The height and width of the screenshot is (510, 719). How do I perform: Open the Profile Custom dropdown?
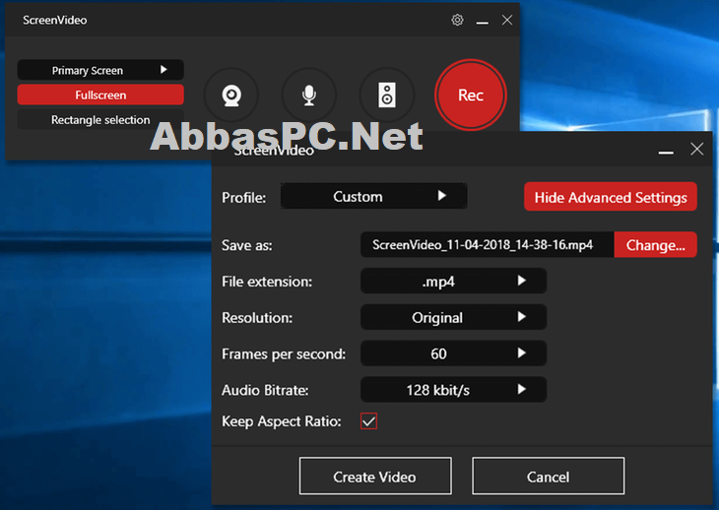373,196
